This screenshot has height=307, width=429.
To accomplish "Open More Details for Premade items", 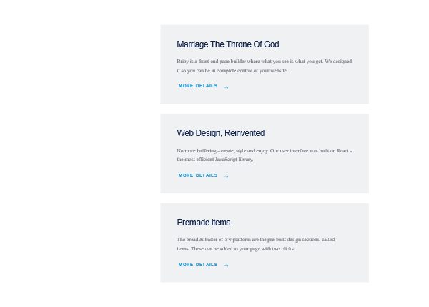I will pyautogui.click(x=198, y=265).
